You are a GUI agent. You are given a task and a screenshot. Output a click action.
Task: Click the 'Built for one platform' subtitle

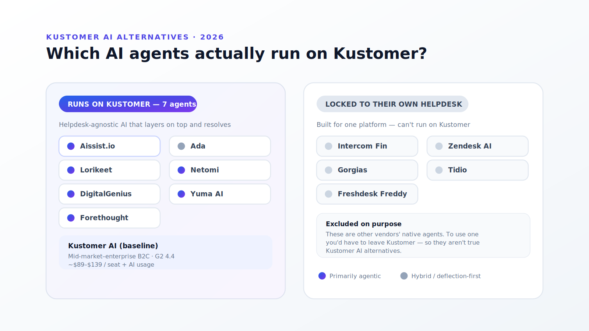click(394, 125)
